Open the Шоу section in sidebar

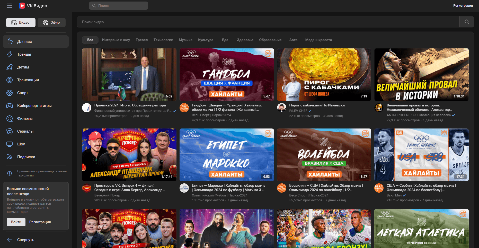click(21, 144)
